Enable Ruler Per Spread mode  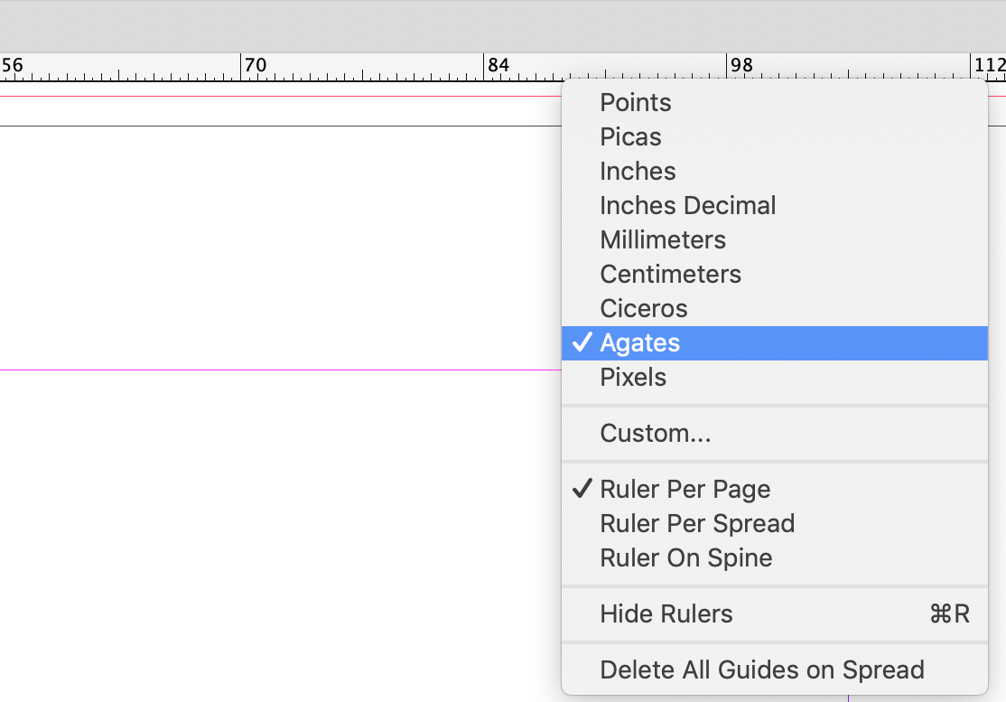697,523
